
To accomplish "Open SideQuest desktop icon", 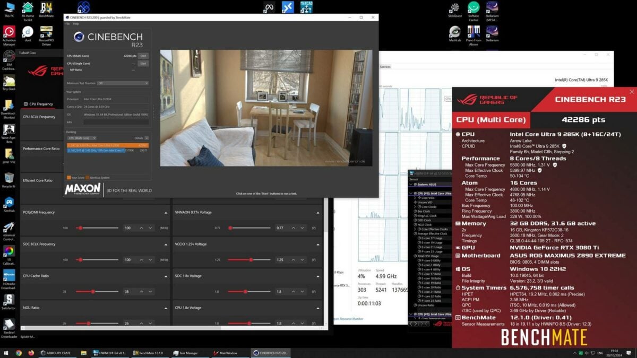I will point(454,7).
